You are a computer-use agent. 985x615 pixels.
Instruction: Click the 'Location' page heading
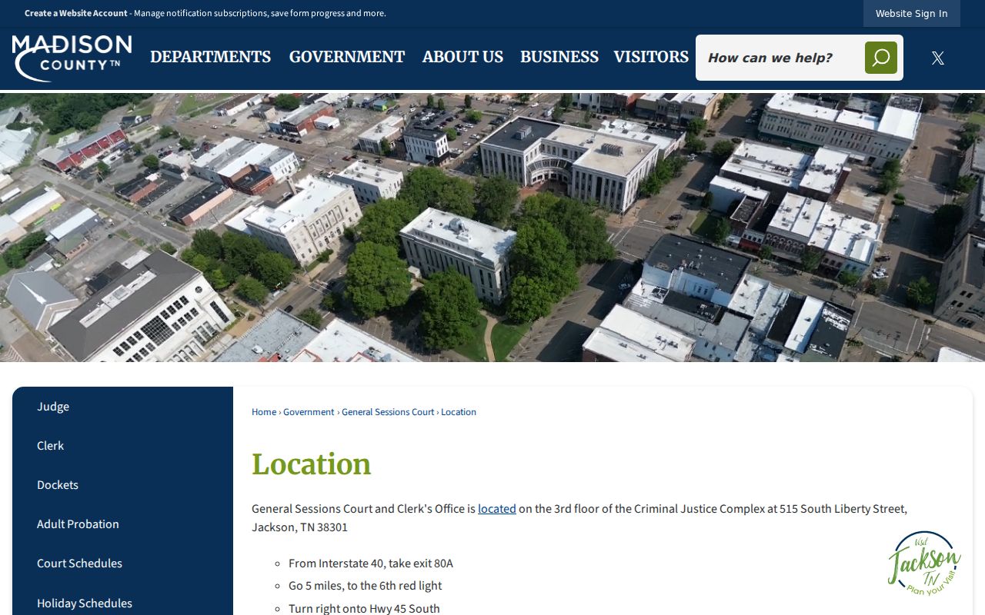pos(312,464)
